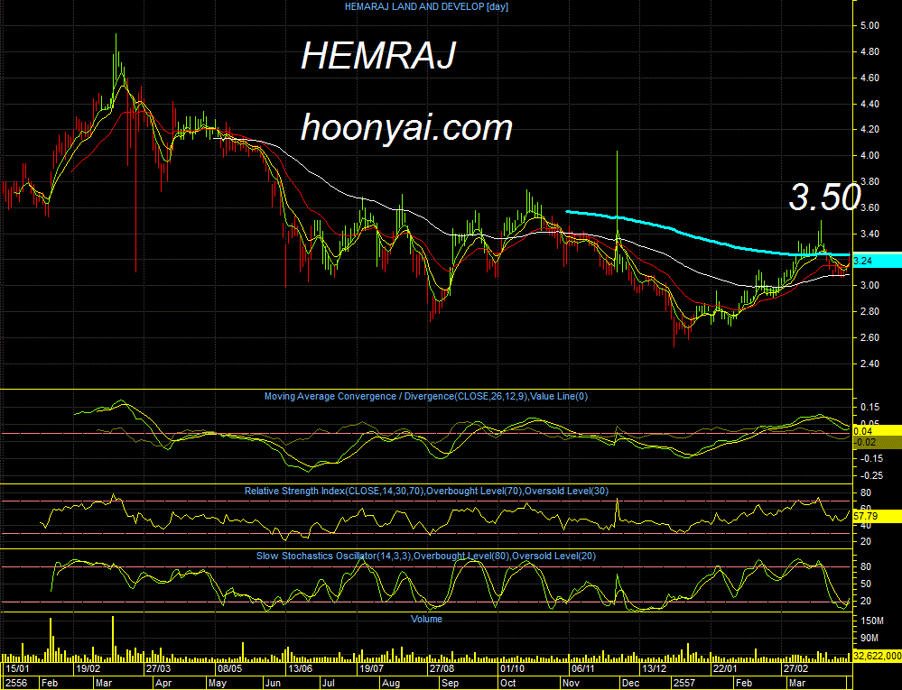Click the 4.40 price axis value

click(x=869, y=104)
